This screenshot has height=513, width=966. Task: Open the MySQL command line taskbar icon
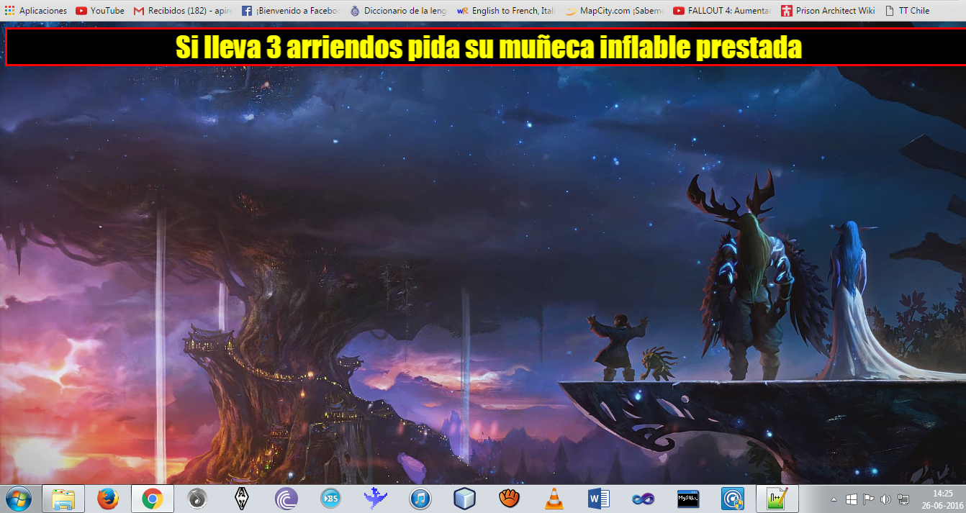coord(687,498)
